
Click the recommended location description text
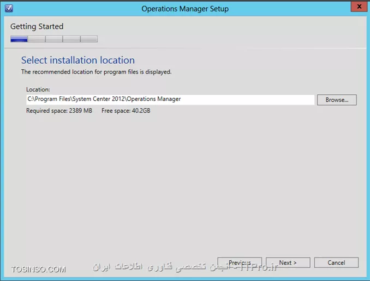pos(96,72)
